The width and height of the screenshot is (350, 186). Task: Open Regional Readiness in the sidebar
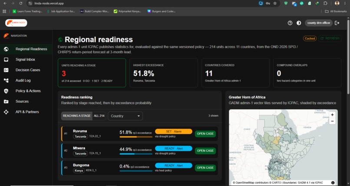26,49
